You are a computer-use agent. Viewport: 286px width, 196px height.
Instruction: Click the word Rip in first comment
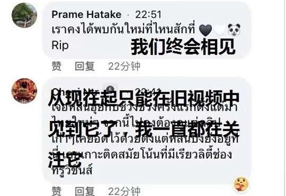[x=60, y=46]
